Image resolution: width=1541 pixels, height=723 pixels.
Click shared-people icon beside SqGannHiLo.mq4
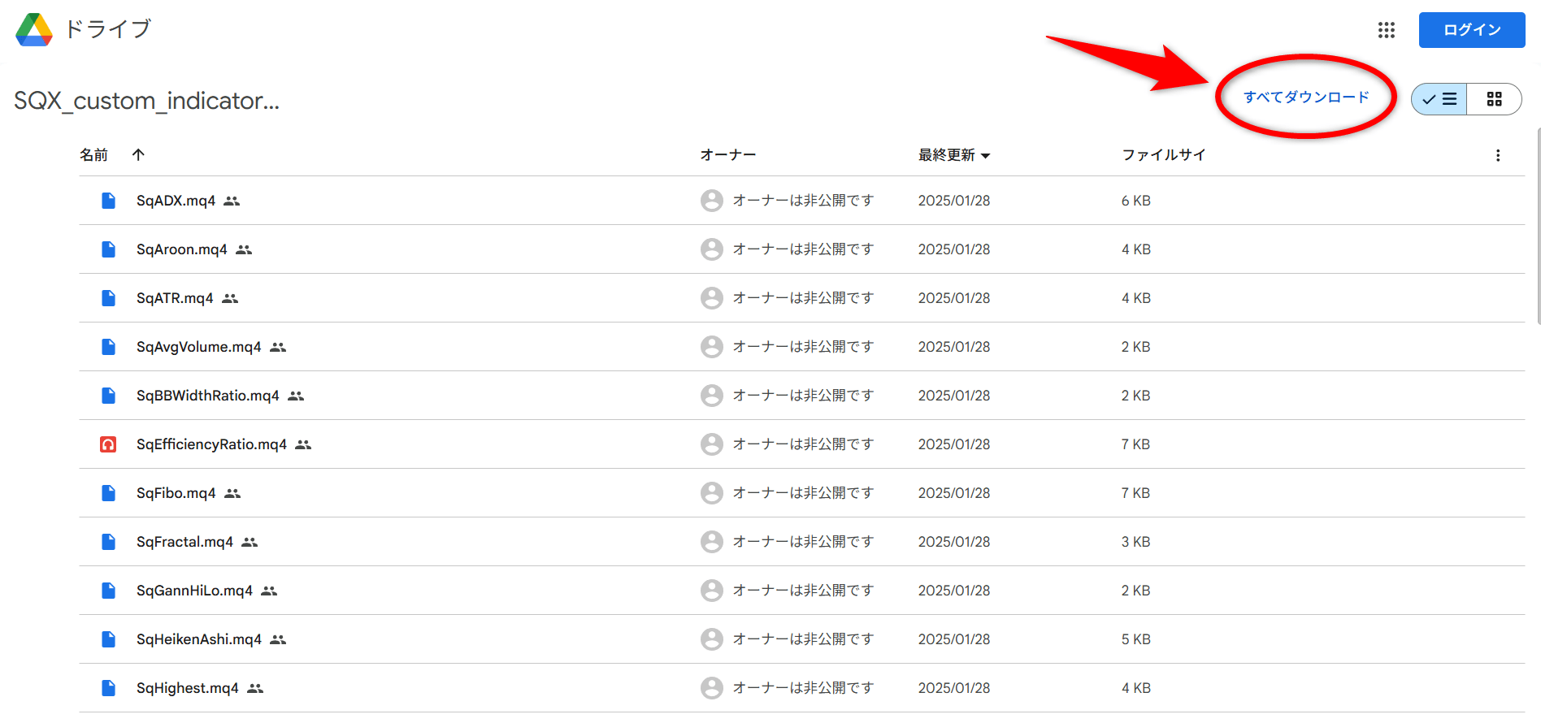[x=269, y=591]
